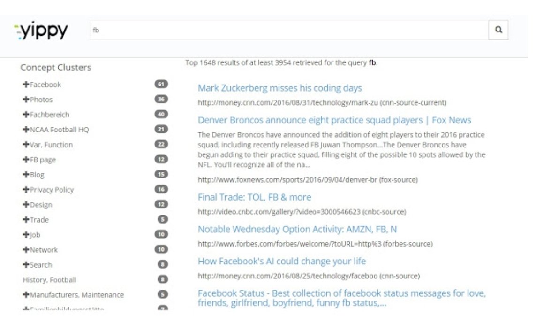Select the Trade cluster label
The width and height of the screenshot is (536, 324).
pos(39,220)
